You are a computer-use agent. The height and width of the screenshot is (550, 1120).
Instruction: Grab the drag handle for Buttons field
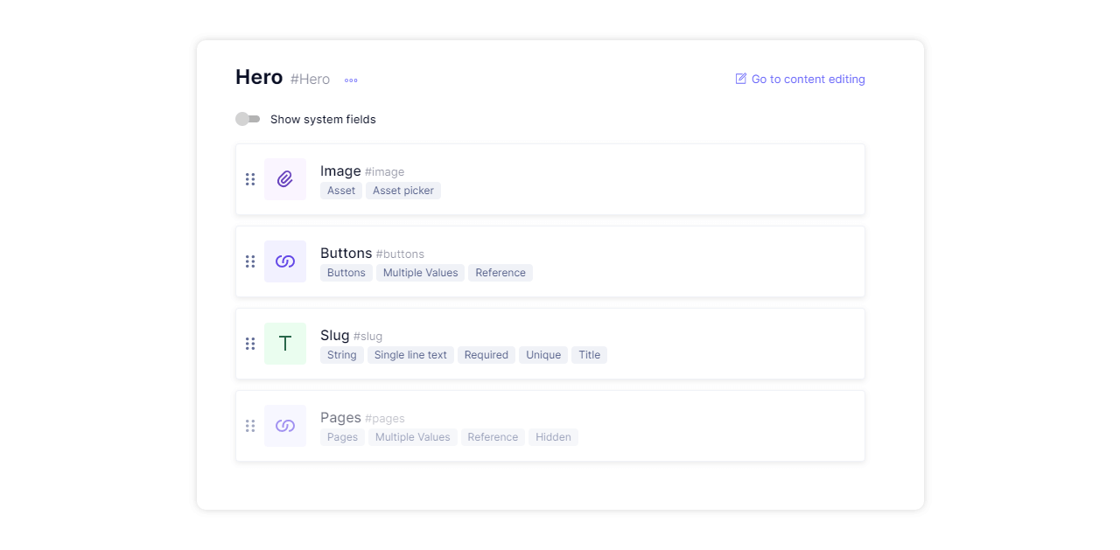point(250,261)
